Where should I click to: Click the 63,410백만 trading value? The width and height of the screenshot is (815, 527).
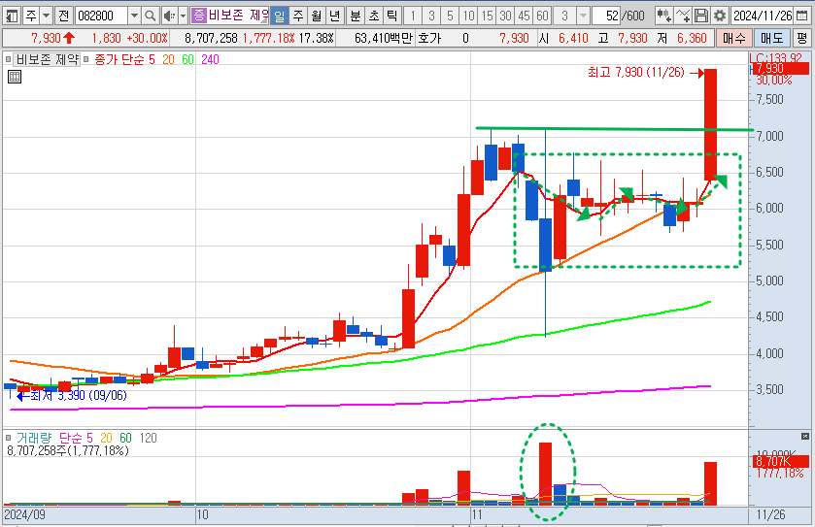click(383, 38)
